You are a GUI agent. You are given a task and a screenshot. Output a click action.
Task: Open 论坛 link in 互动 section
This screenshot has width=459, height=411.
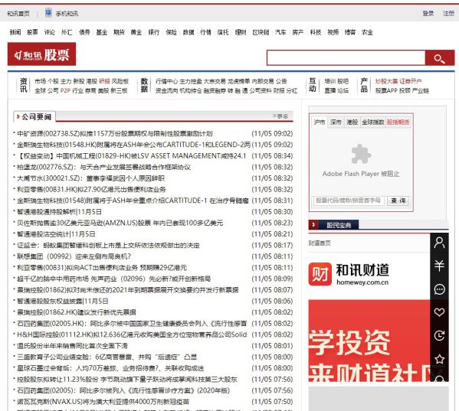coord(343,90)
